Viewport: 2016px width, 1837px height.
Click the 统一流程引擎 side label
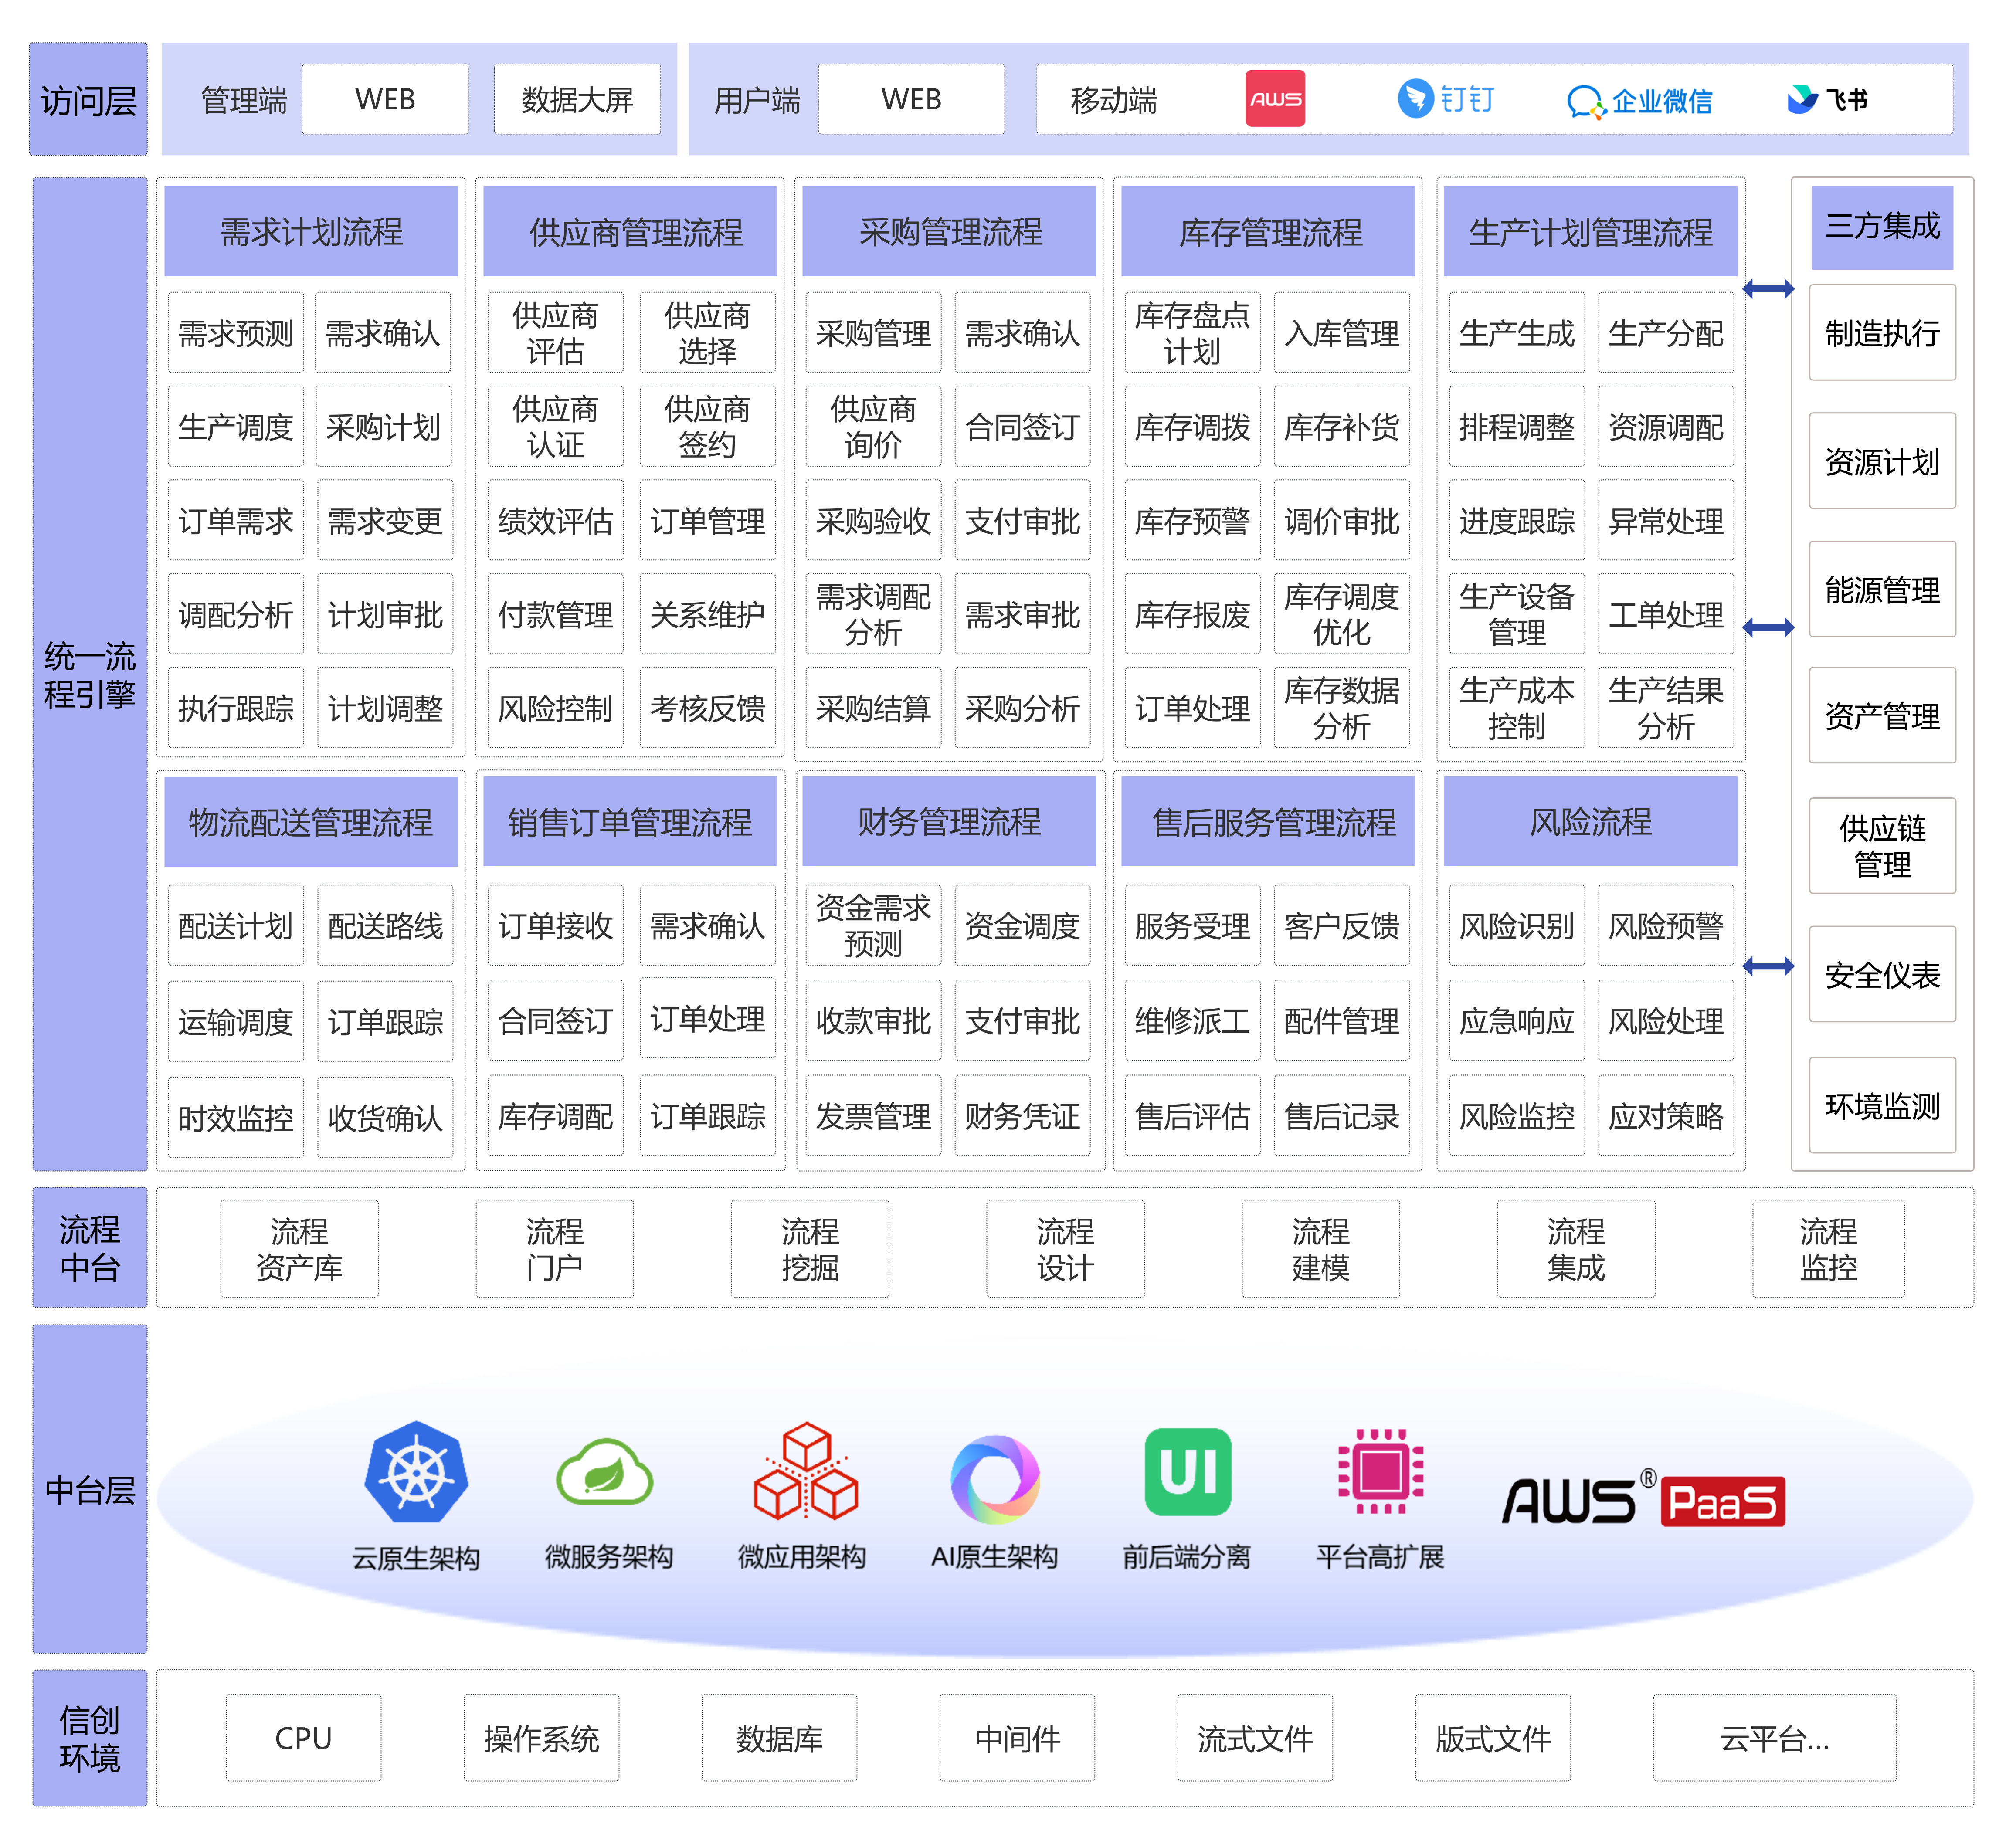pyautogui.click(x=90, y=674)
